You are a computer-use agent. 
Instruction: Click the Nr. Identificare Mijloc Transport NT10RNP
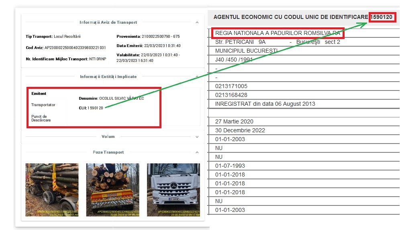[66, 59]
